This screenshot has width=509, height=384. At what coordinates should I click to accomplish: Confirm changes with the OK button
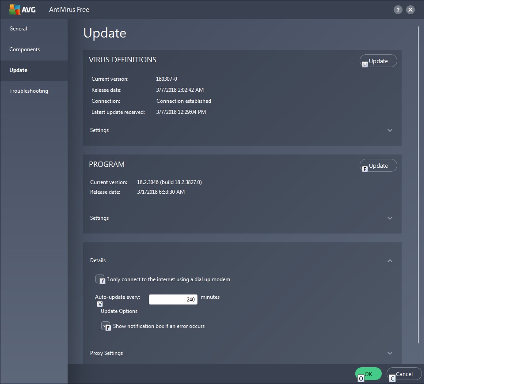click(368, 374)
